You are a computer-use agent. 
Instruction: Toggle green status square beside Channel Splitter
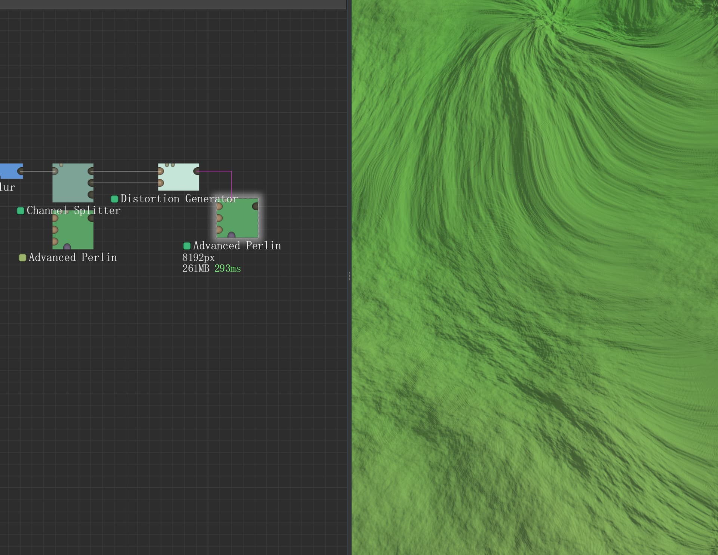pyautogui.click(x=21, y=211)
